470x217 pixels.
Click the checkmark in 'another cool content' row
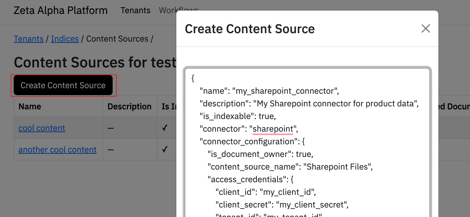tap(165, 150)
